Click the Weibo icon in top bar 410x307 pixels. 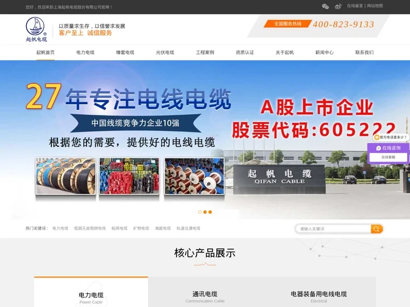[338, 6]
